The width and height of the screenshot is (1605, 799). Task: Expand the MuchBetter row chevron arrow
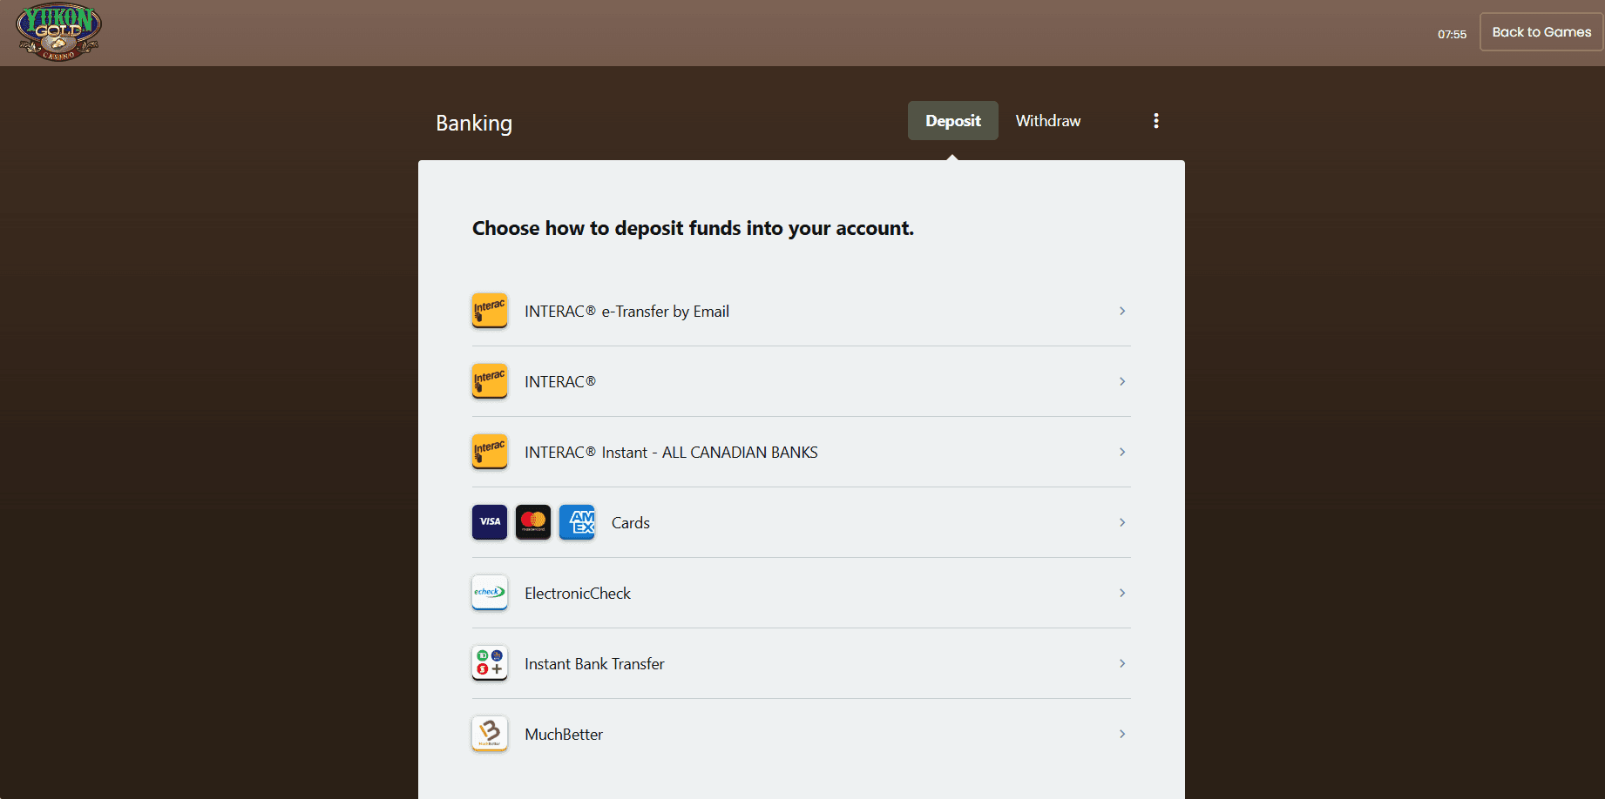pos(1122,734)
